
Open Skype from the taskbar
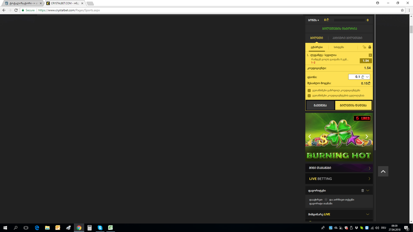pyautogui.click(x=100, y=228)
